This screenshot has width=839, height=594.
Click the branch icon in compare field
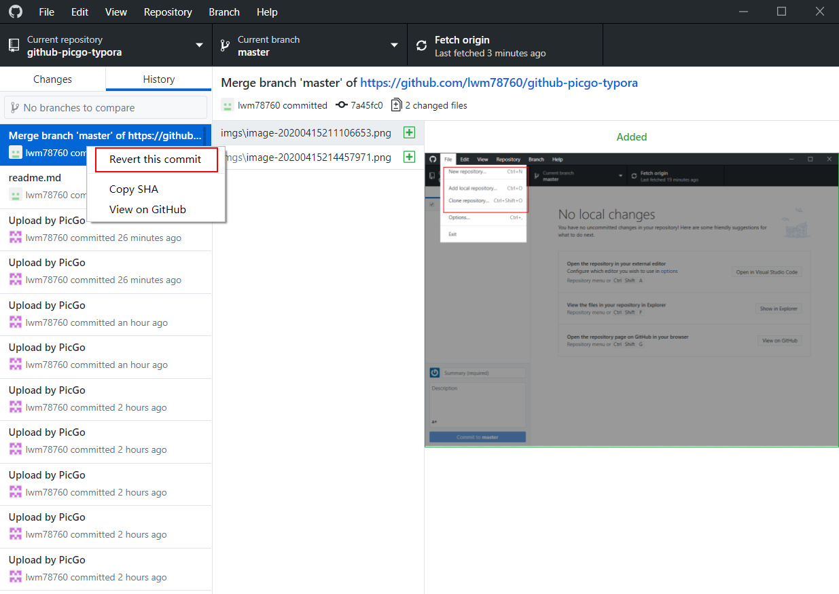(15, 107)
